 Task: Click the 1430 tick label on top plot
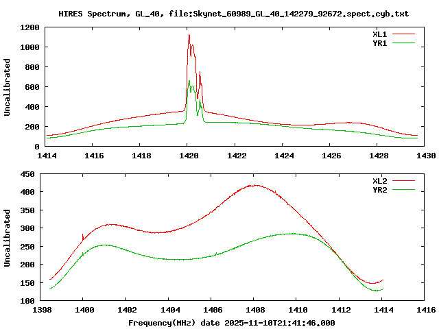click(425, 156)
